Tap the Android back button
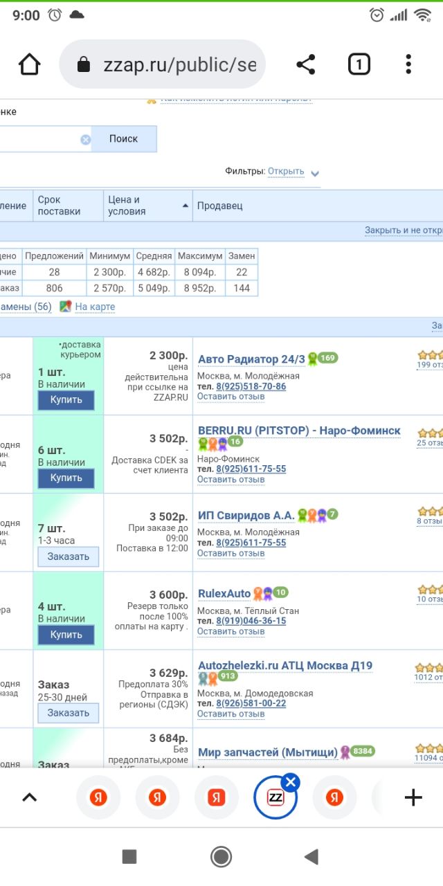The width and height of the screenshot is (443, 886). (x=311, y=857)
